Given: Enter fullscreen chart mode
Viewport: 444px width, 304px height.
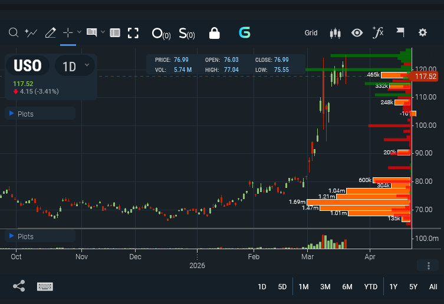Looking at the screenshot, I should tap(133, 33).
